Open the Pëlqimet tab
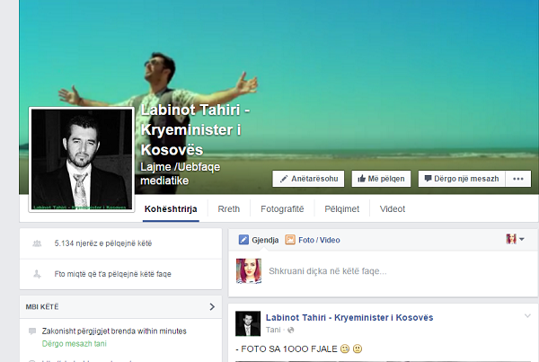 tap(341, 209)
